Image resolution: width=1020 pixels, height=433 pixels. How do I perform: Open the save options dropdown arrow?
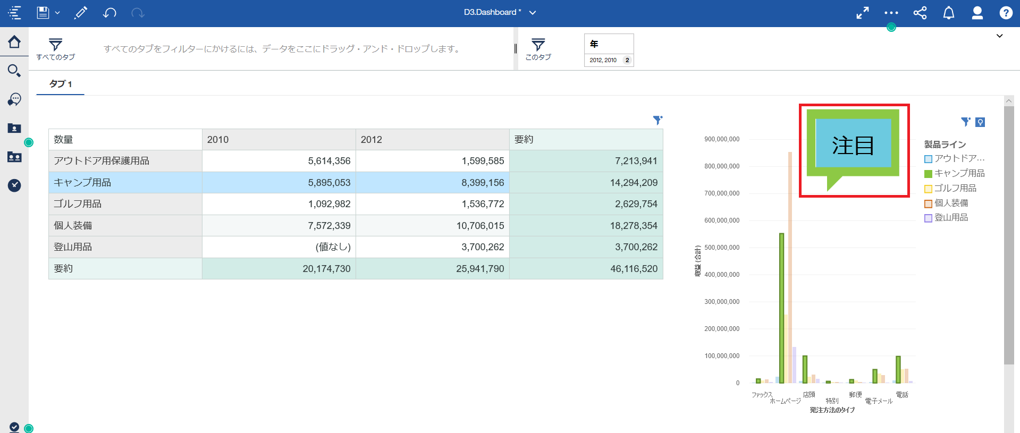click(57, 13)
